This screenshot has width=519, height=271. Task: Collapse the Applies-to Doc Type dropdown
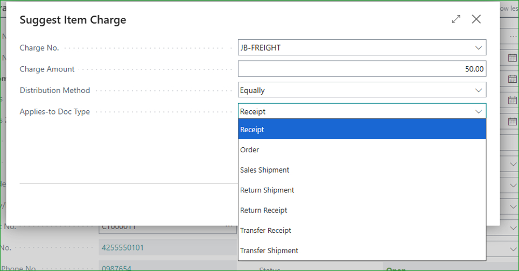(x=478, y=111)
